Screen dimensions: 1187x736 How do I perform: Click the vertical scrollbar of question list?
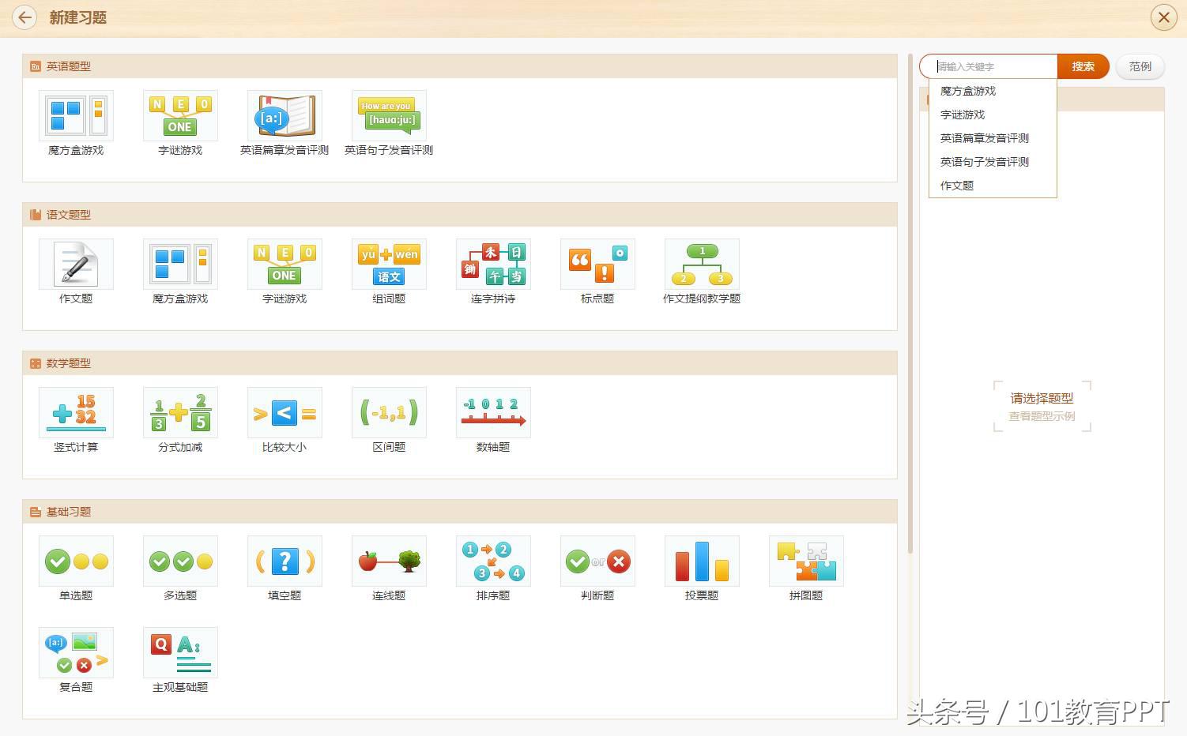point(910,304)
